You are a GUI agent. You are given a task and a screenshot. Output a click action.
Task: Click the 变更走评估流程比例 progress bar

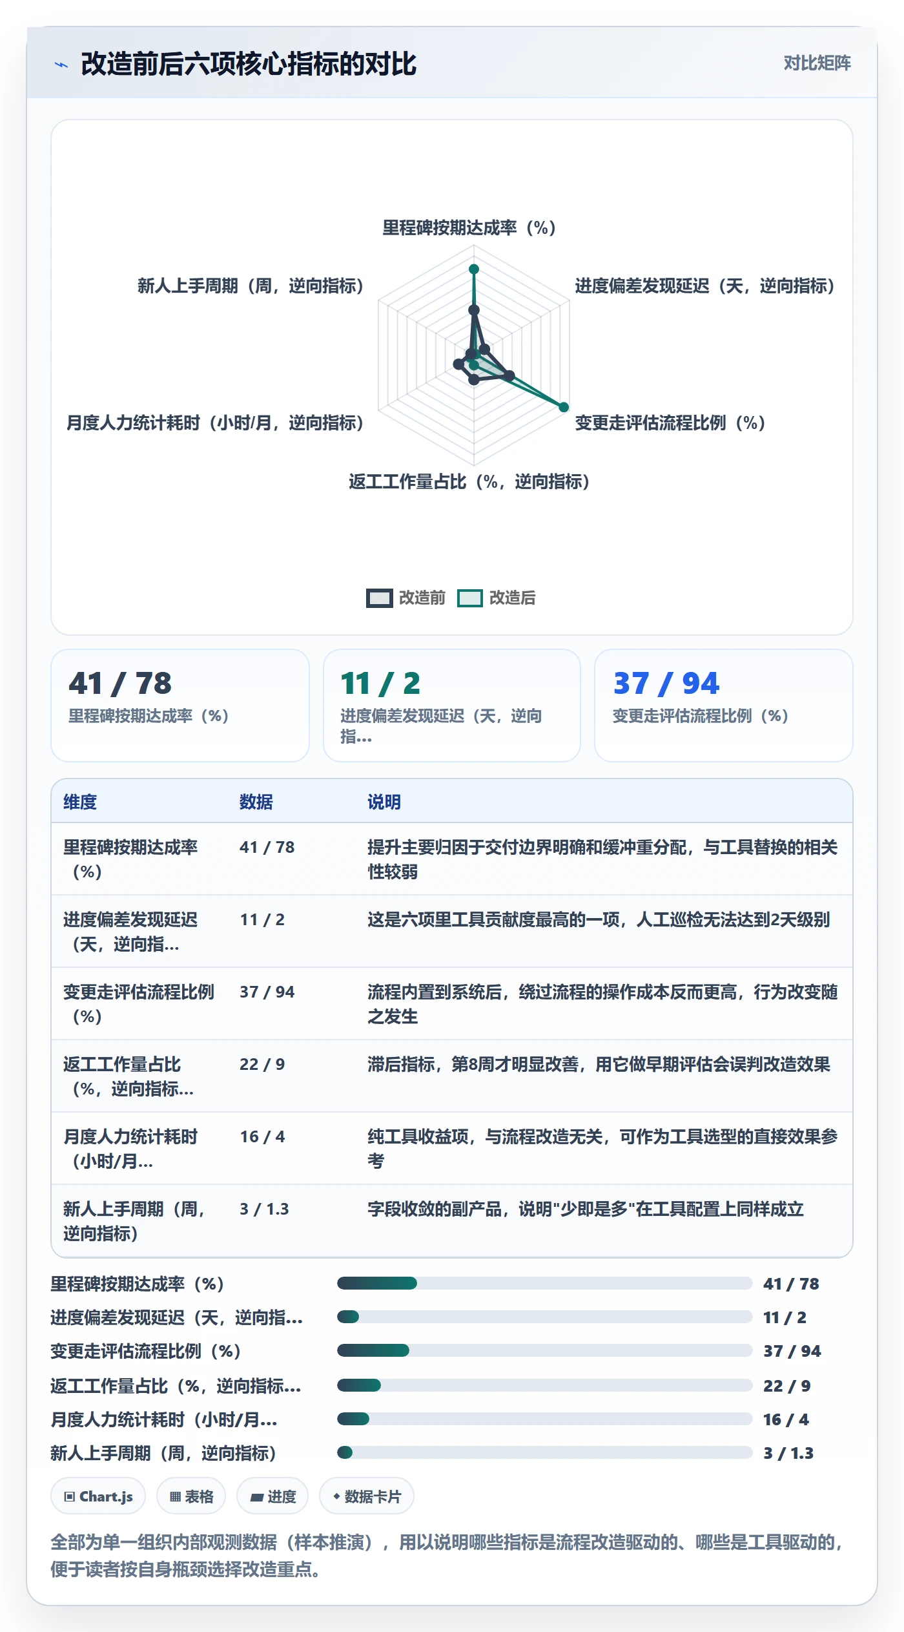[x=545, y=1350]
